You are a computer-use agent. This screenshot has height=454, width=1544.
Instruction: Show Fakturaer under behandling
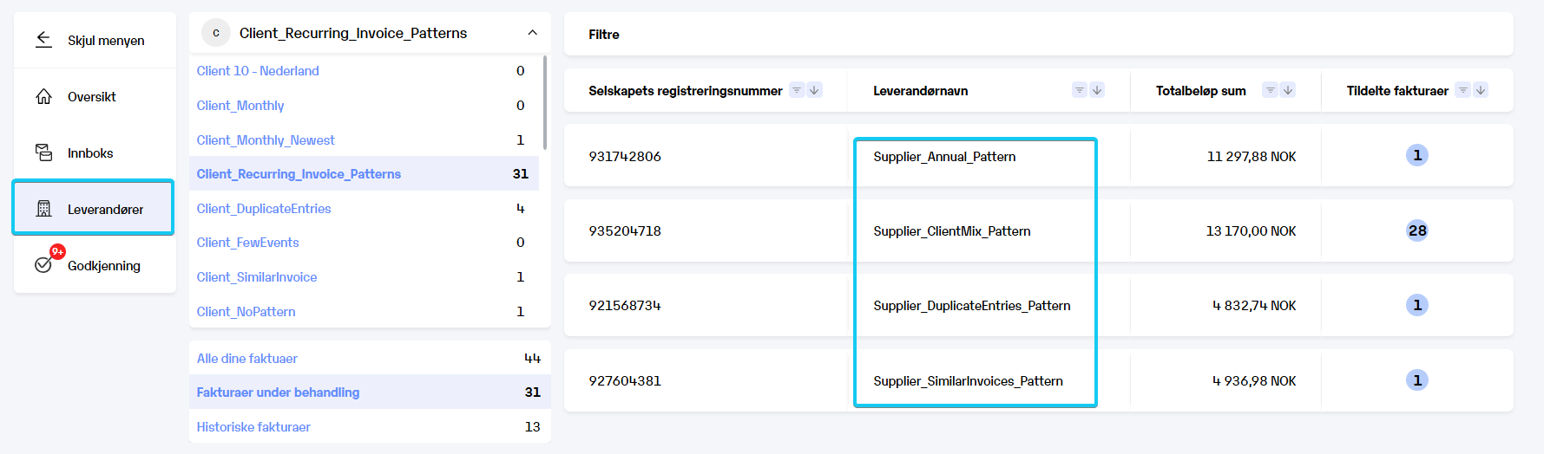click(370, 392)
